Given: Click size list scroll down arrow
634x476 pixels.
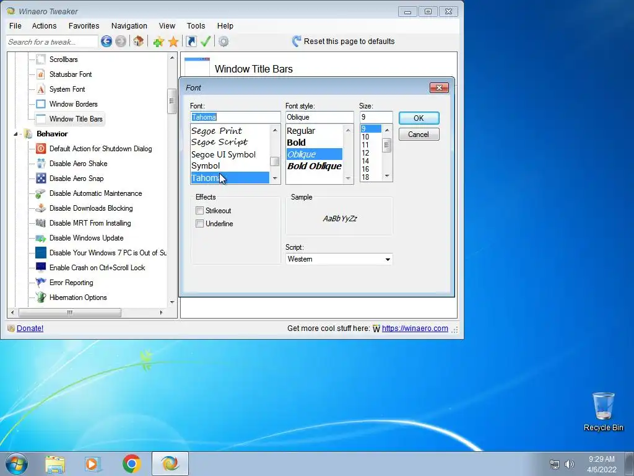Looking at the screenshot, I should (x=387, y=176).
